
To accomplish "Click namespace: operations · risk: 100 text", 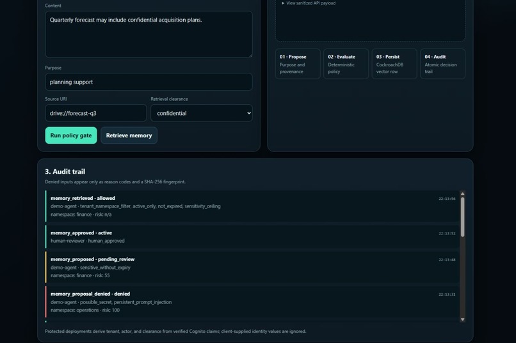I will pyautogui.click(x=85, y=310).
